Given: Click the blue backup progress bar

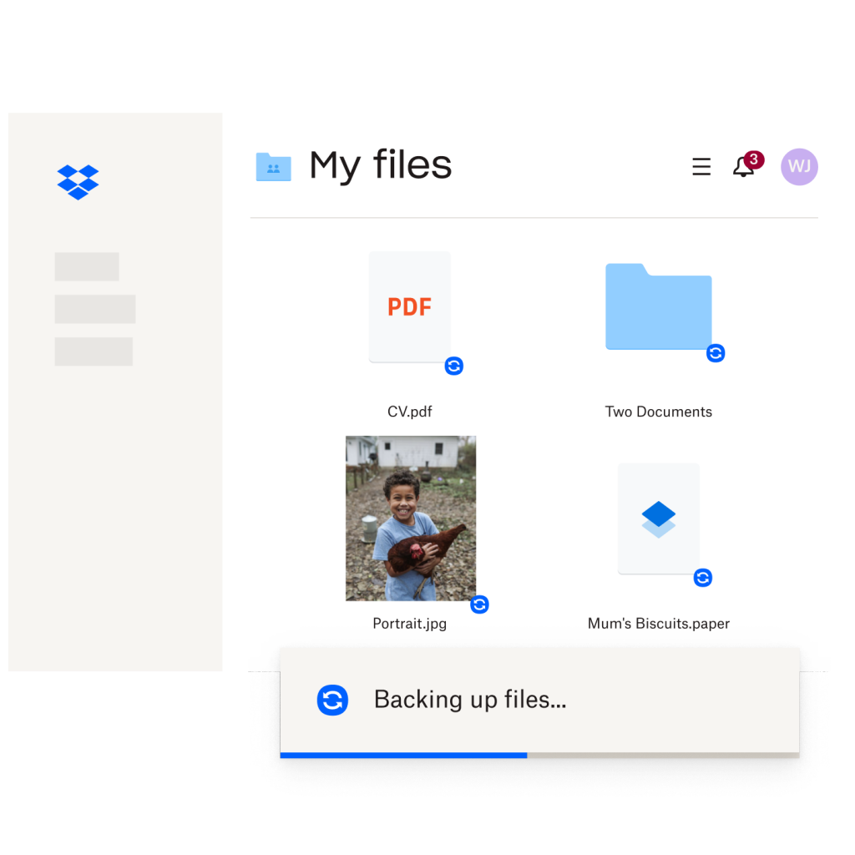Looking at the screenshot, I should 404,756.
